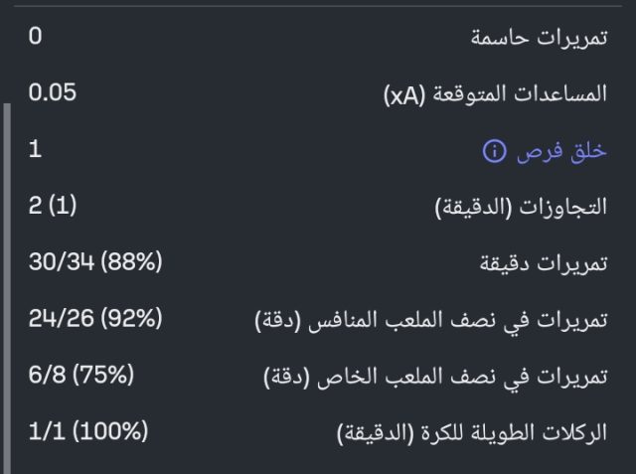636x474 pixels.
Task: Click the dribbles value 2 (1)
Action: click(x=54, y=207)
